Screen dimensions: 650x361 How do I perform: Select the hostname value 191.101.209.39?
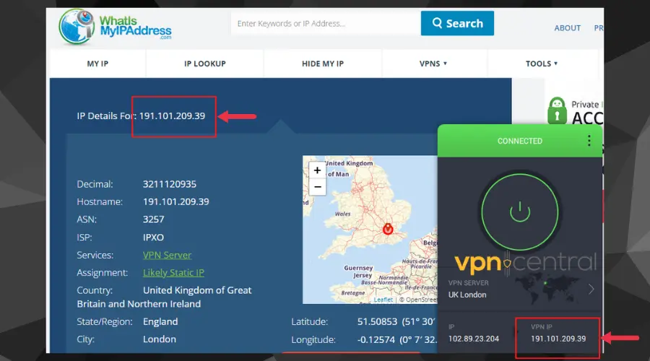pos(175,202)
